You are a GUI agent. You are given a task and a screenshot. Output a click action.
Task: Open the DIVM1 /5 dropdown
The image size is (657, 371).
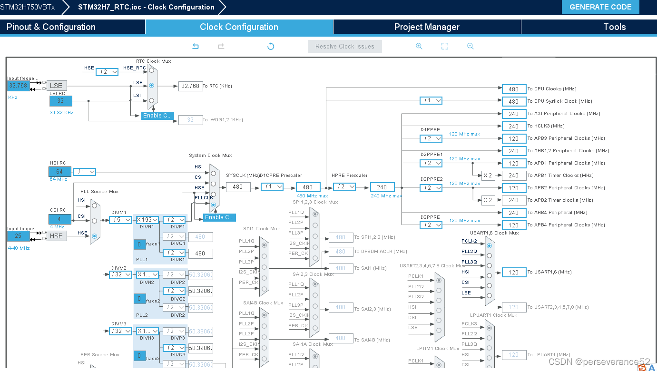(120, 220)
